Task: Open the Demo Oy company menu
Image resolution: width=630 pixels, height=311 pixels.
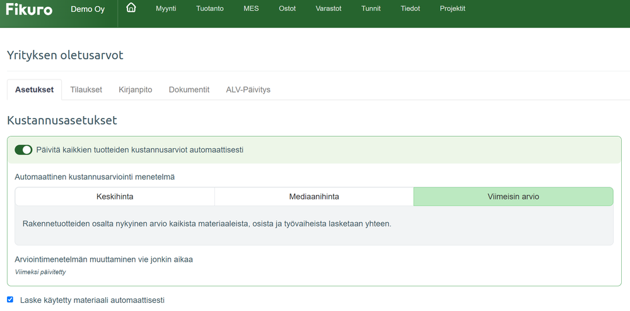Action: [88, 9]
